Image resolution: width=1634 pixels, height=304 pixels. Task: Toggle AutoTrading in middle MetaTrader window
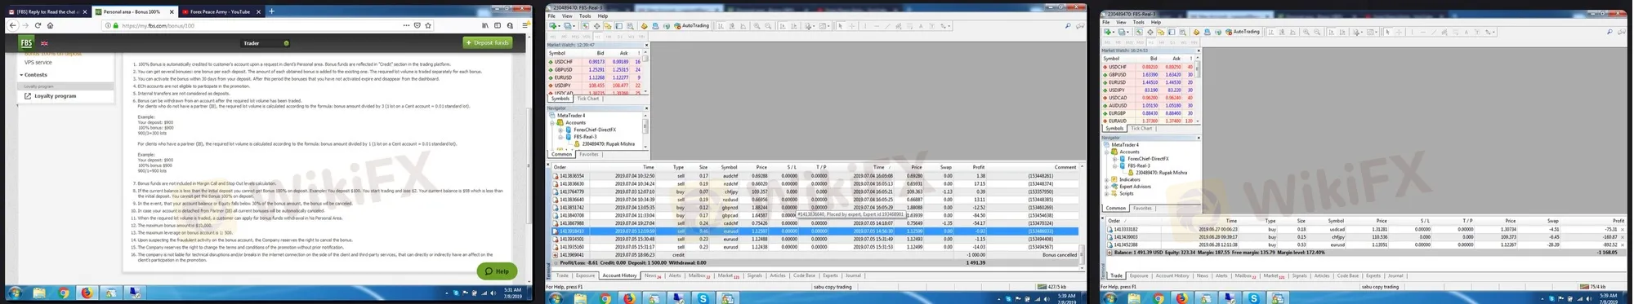691,26
